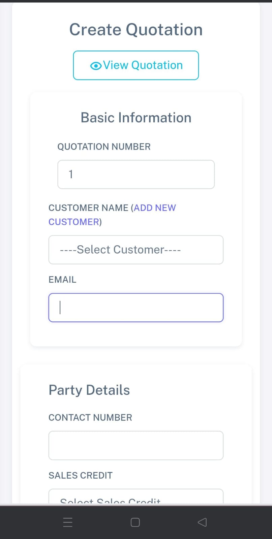Open the View Quotation button
The image size is (272, 539).
point(136,65)
